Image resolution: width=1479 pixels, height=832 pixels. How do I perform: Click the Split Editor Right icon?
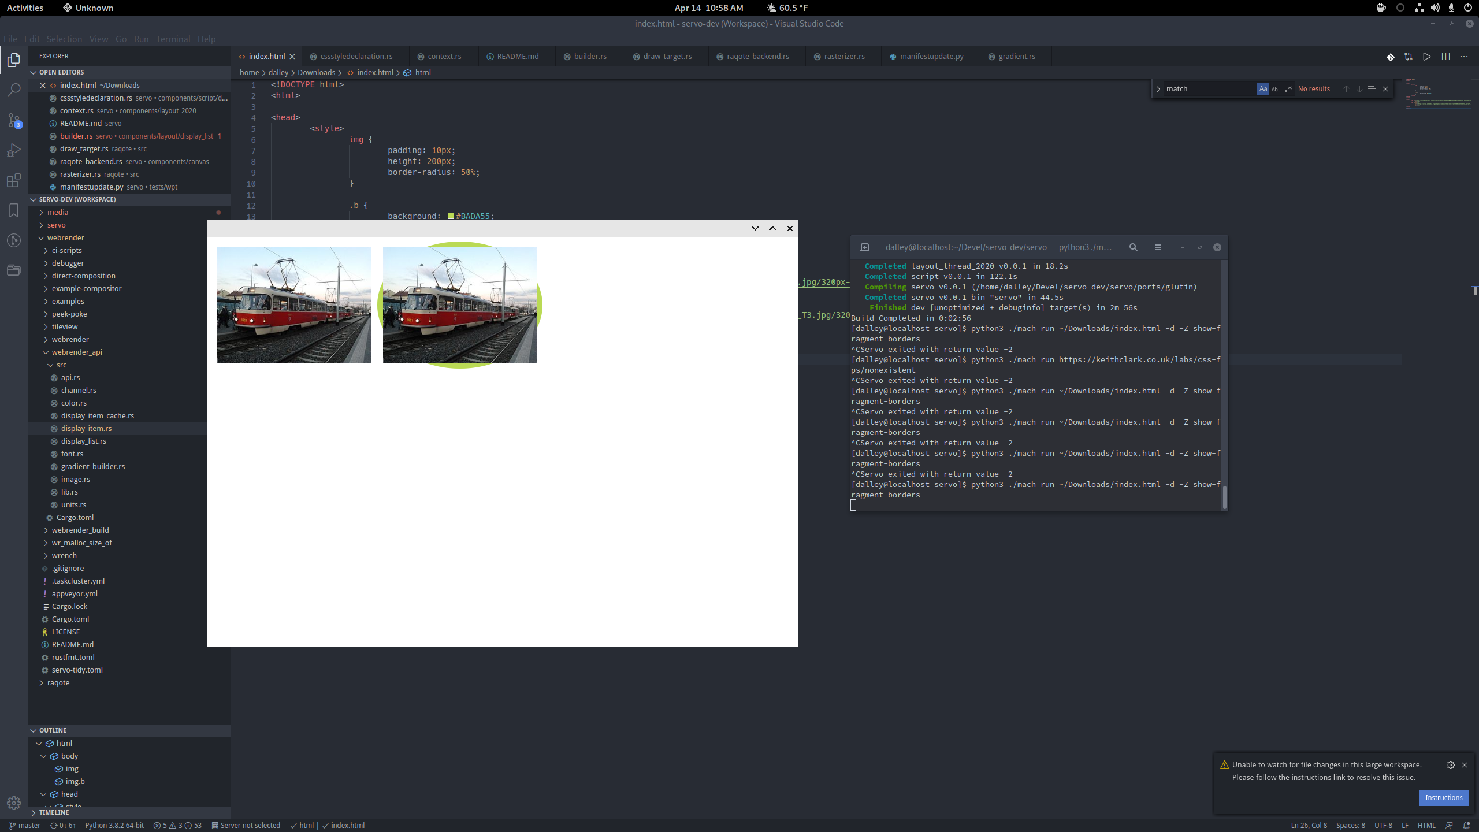[x=1445, y=57]
